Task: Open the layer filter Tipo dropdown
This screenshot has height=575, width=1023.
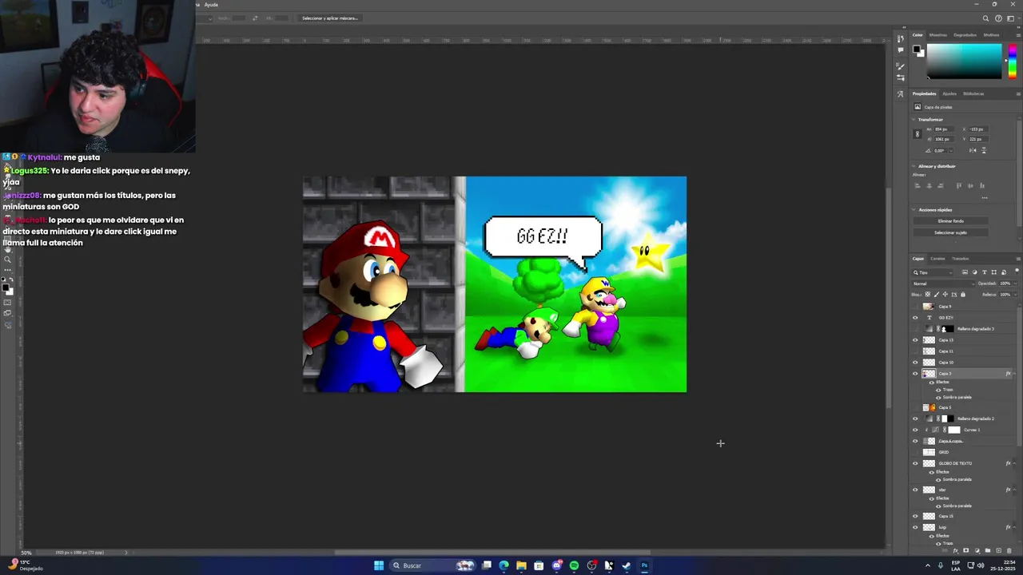Action: pyautogui.click(x=933, y=272)
